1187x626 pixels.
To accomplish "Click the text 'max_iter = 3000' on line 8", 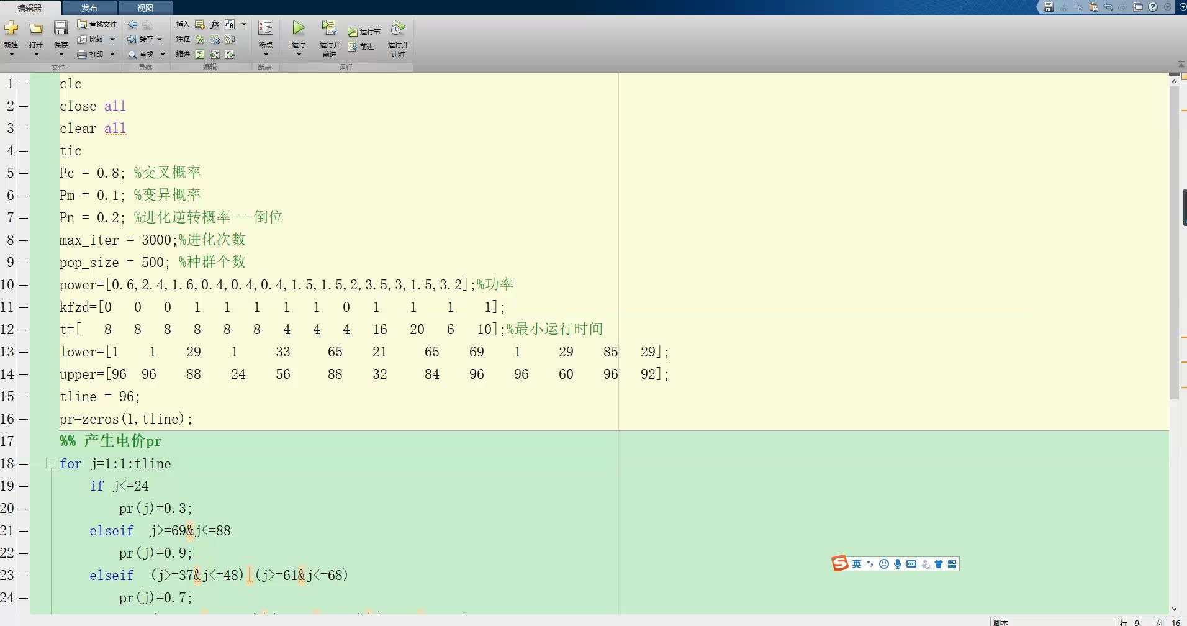I will [116, 240].
